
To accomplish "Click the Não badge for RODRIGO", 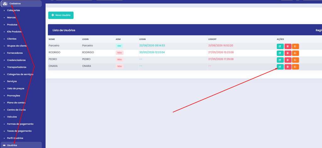I will (x=119, y=53).
